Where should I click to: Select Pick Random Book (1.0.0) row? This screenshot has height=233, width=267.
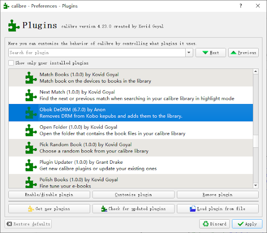pyautogui.click(x=131, y=148)
